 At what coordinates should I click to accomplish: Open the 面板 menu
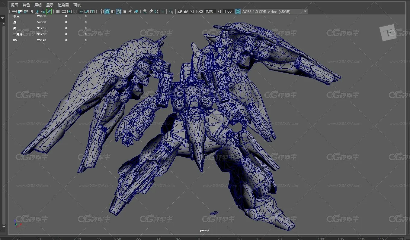[77, 5]
